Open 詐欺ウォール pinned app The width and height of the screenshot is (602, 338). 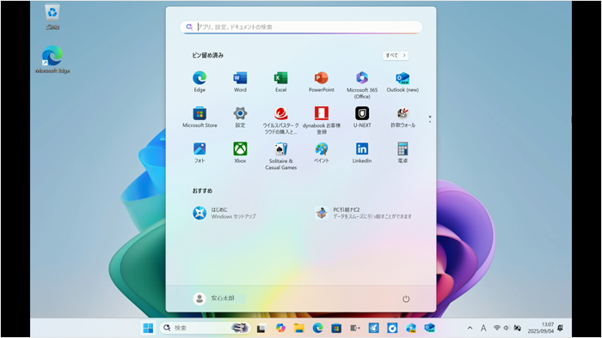tap(402, 118)
